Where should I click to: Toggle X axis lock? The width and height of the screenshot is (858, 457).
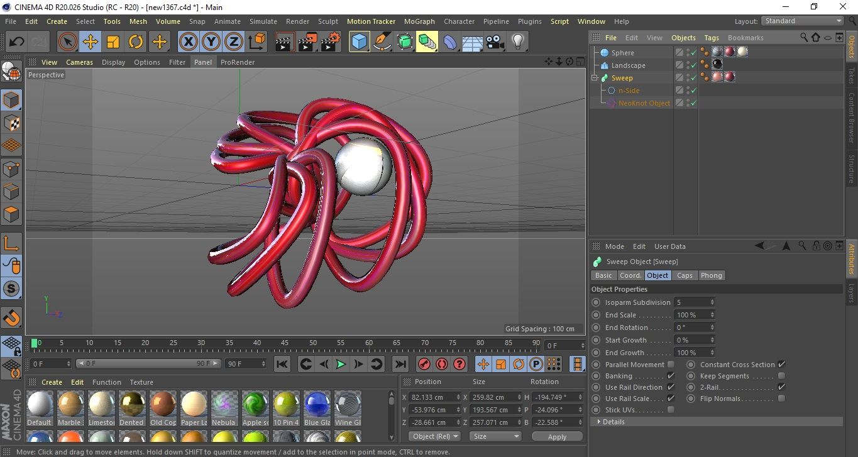click(x=188, y=42)
